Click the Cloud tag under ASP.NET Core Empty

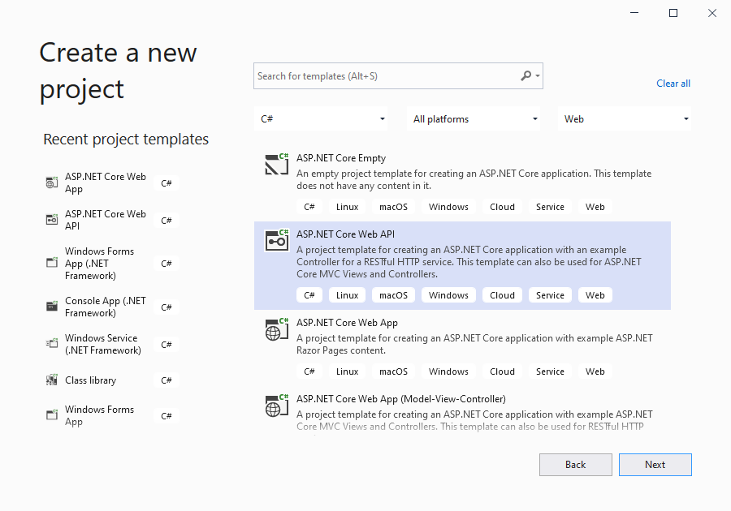[502, 207]
